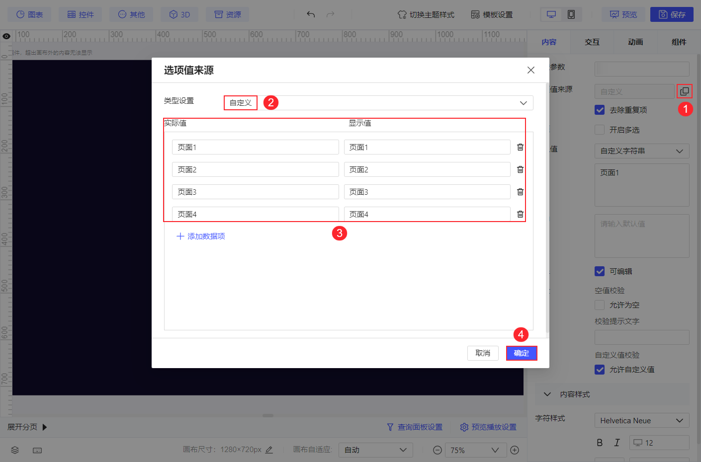Toggle the canvas eye visibility icon
This screenshot has width=701, height=462.
point(6,36)
